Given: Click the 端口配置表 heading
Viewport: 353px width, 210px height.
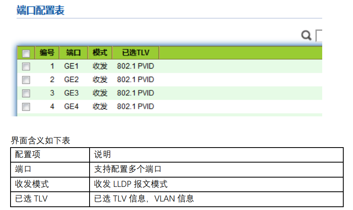Looking at the screenshot, I should coord(41,10).
